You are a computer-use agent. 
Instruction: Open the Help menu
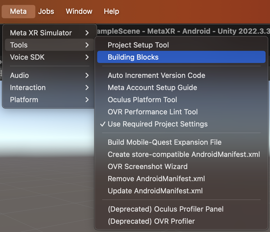[111, 11]
